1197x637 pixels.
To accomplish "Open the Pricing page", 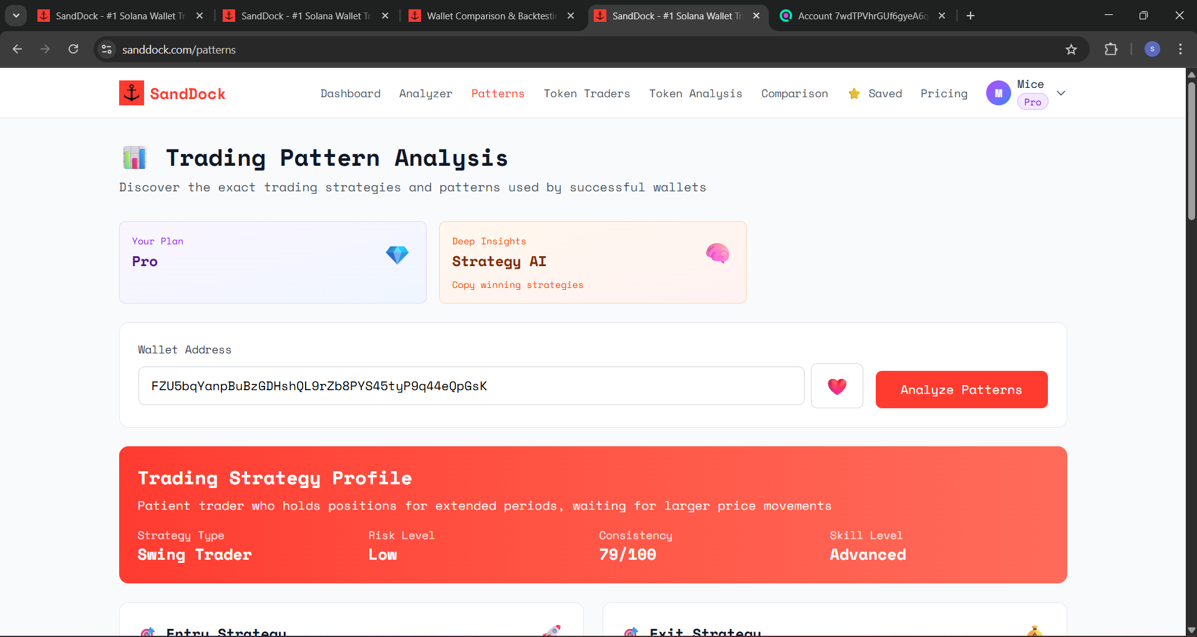I will [944, 93].
